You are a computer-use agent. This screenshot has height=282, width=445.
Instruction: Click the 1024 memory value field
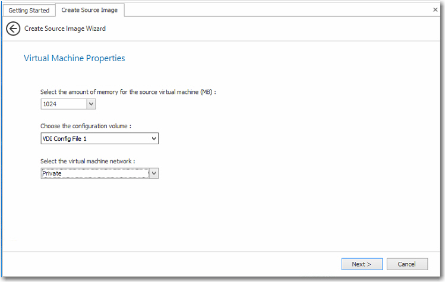point(63,104)
